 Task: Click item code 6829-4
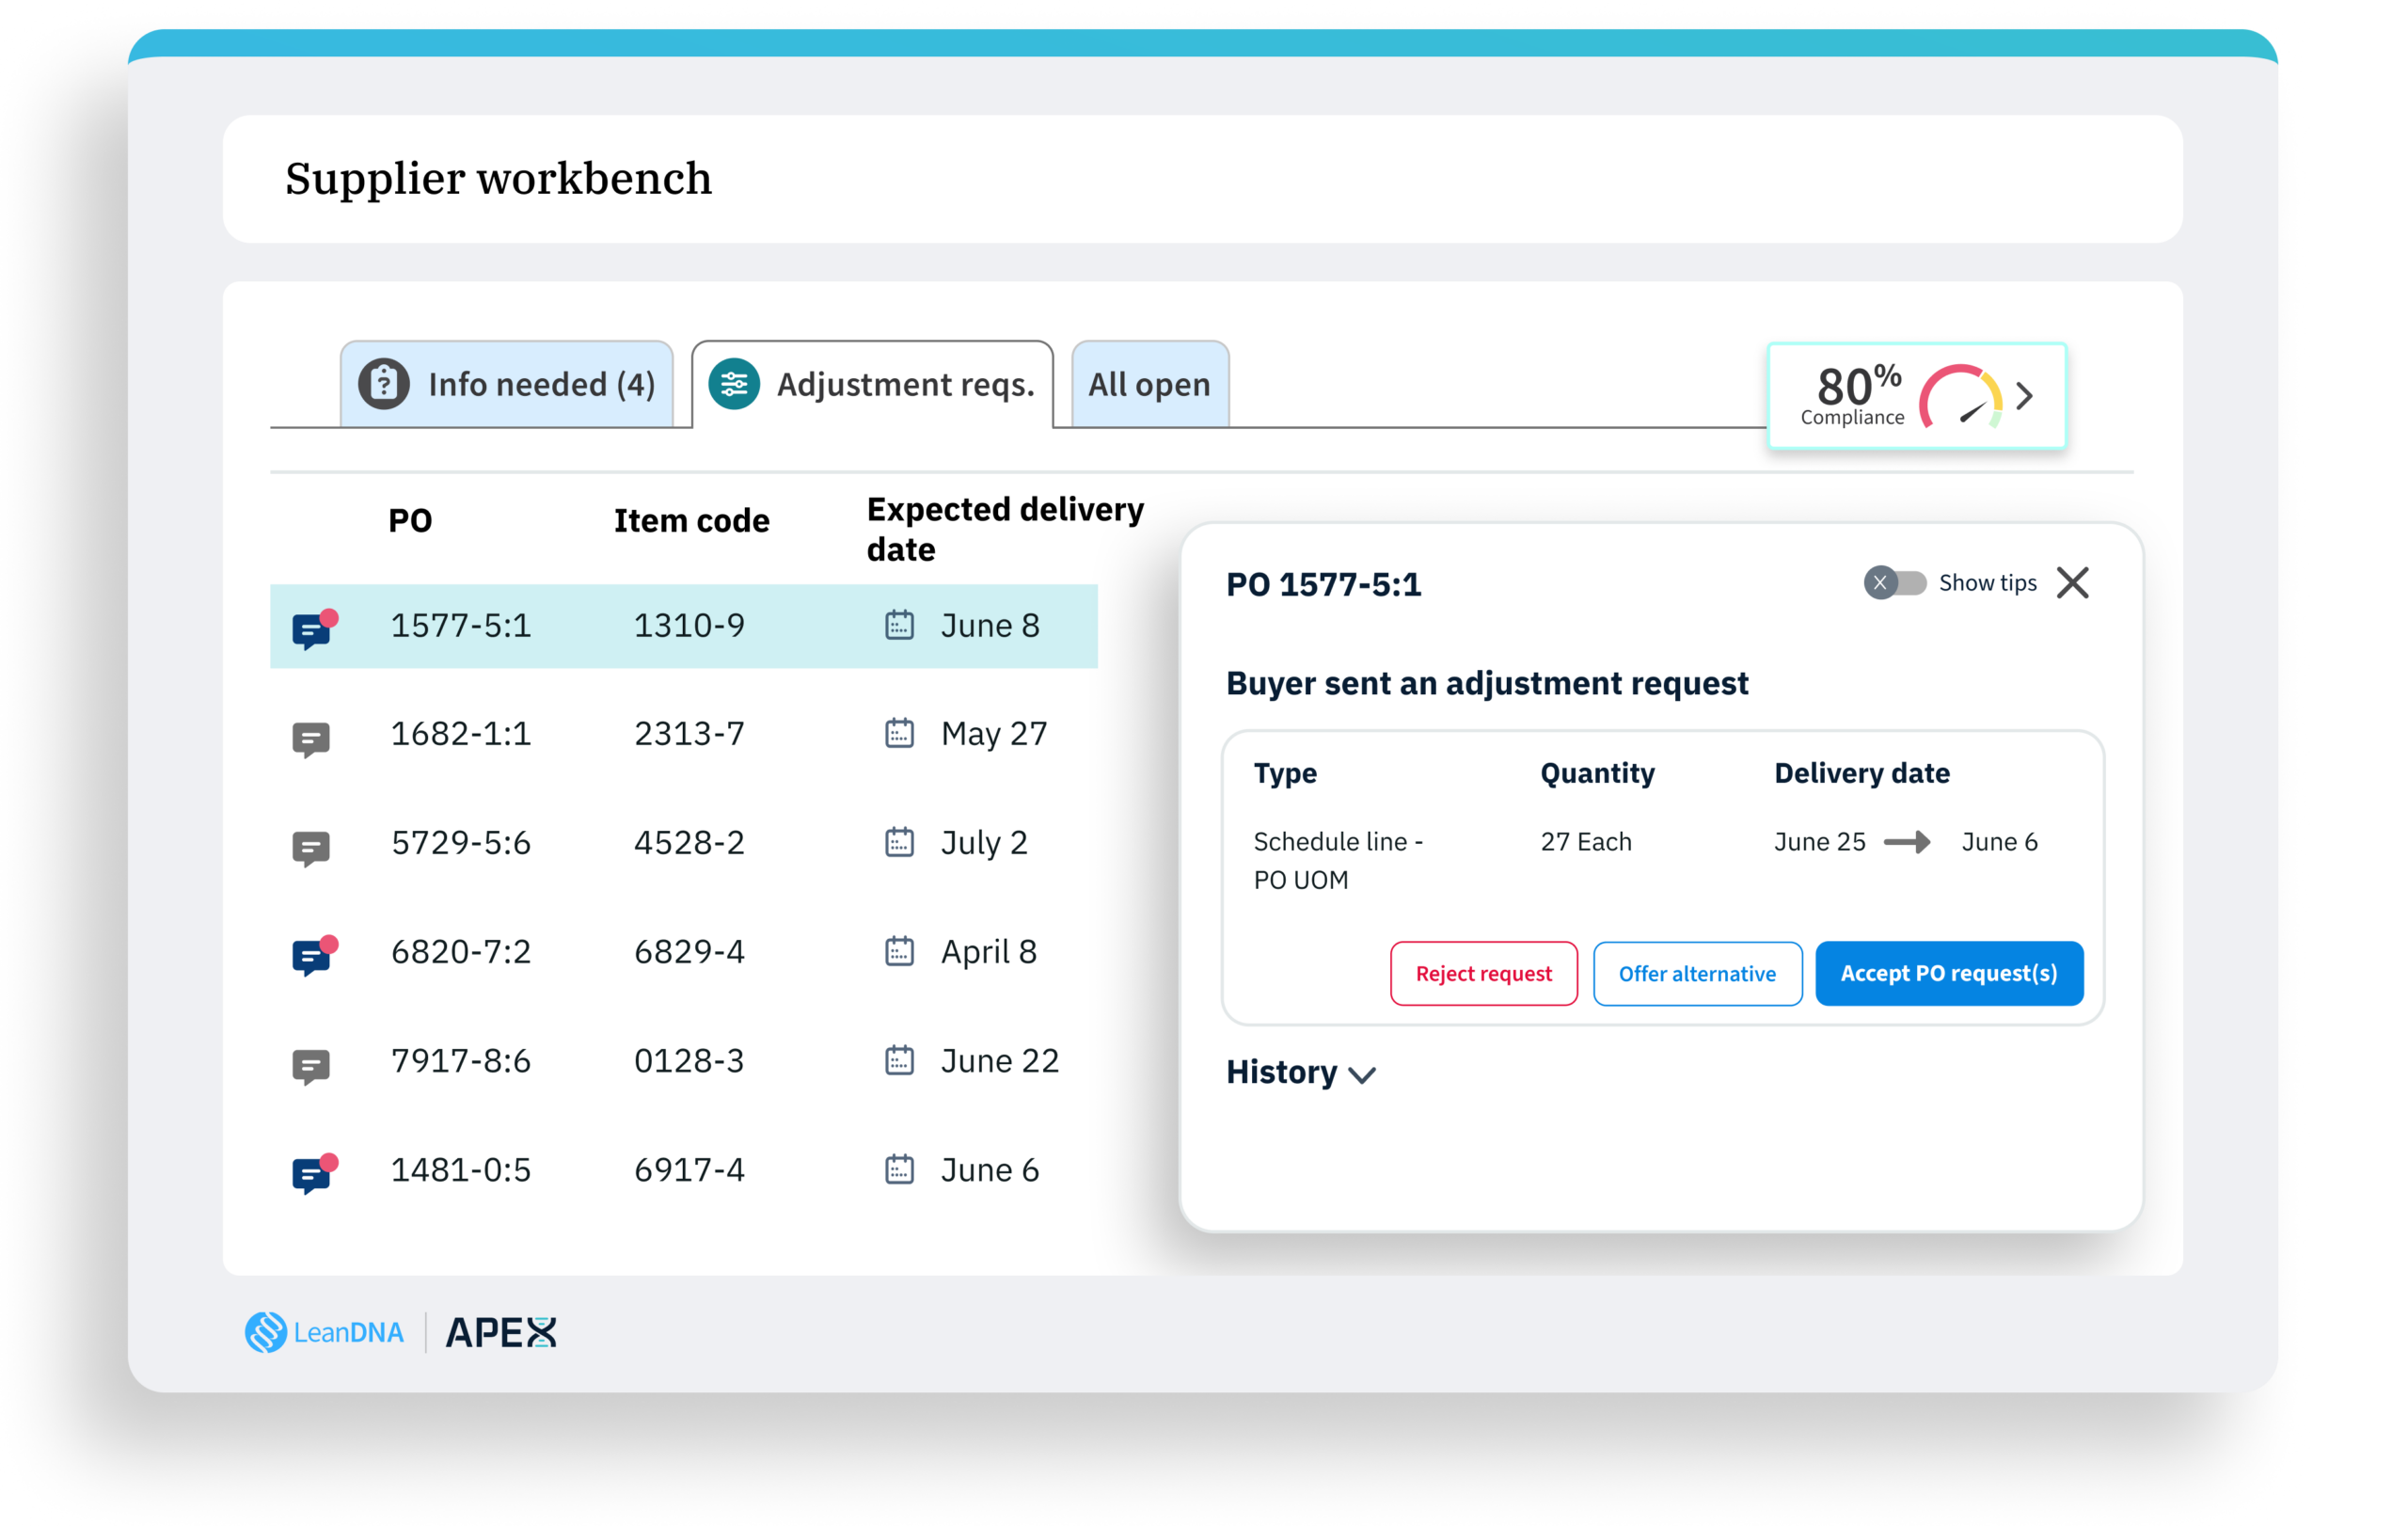pos(689,952)
